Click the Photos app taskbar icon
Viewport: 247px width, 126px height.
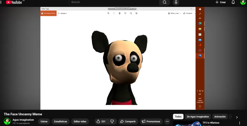200,56
